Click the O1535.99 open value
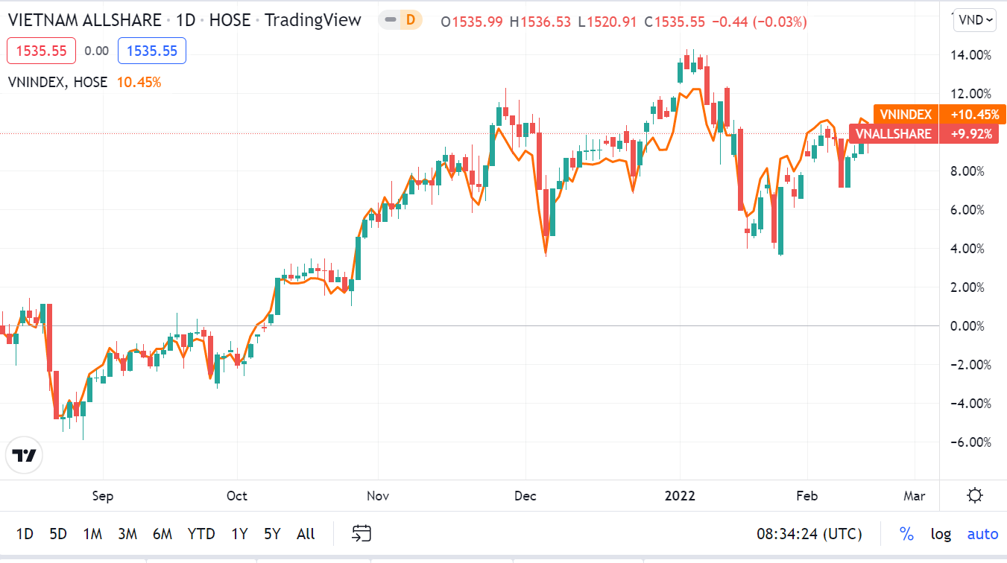This screenshot has width=1007, height=563. click(472, 22)
